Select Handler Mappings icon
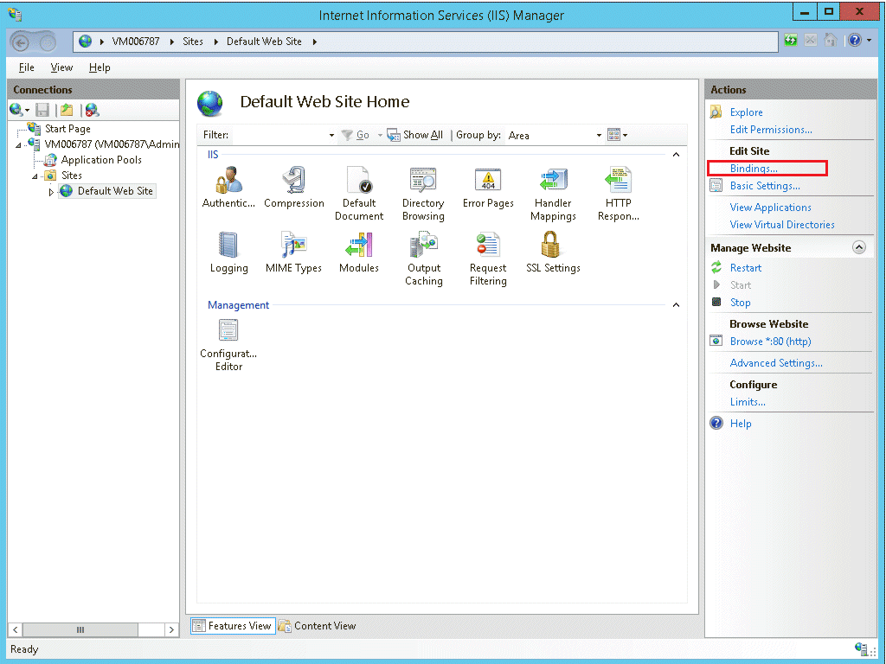This screenshot has width=886, height=664. click(x=553, y=193)
